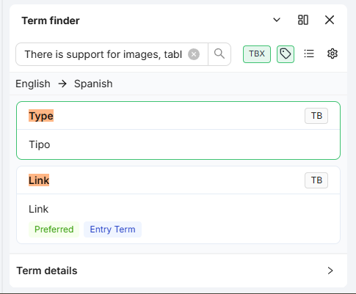Select the Type term entry

click(178, 131)
